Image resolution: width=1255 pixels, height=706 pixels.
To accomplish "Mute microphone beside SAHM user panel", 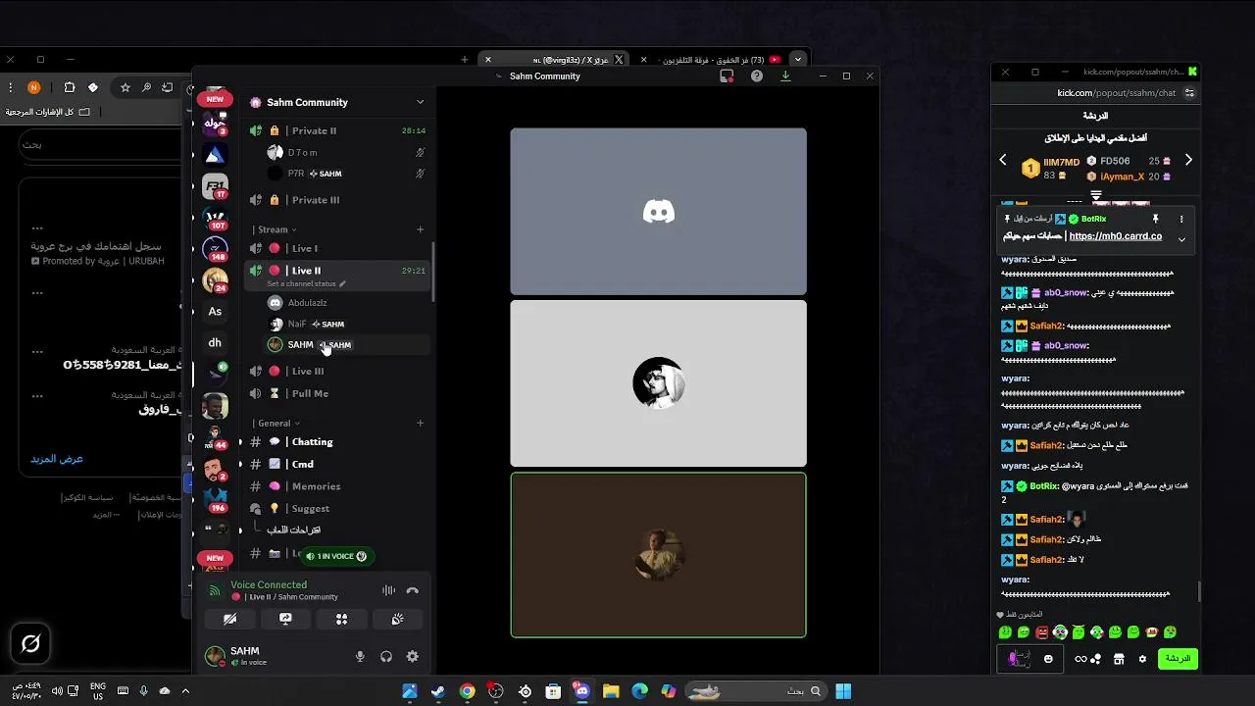I will (x=360, y=657).
